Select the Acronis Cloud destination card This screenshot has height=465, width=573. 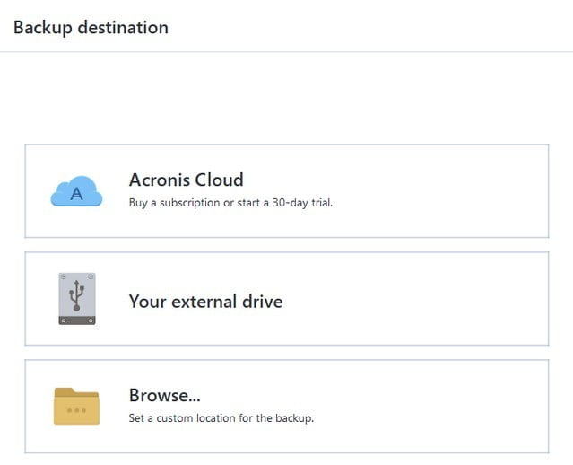[x=287, y=191]
